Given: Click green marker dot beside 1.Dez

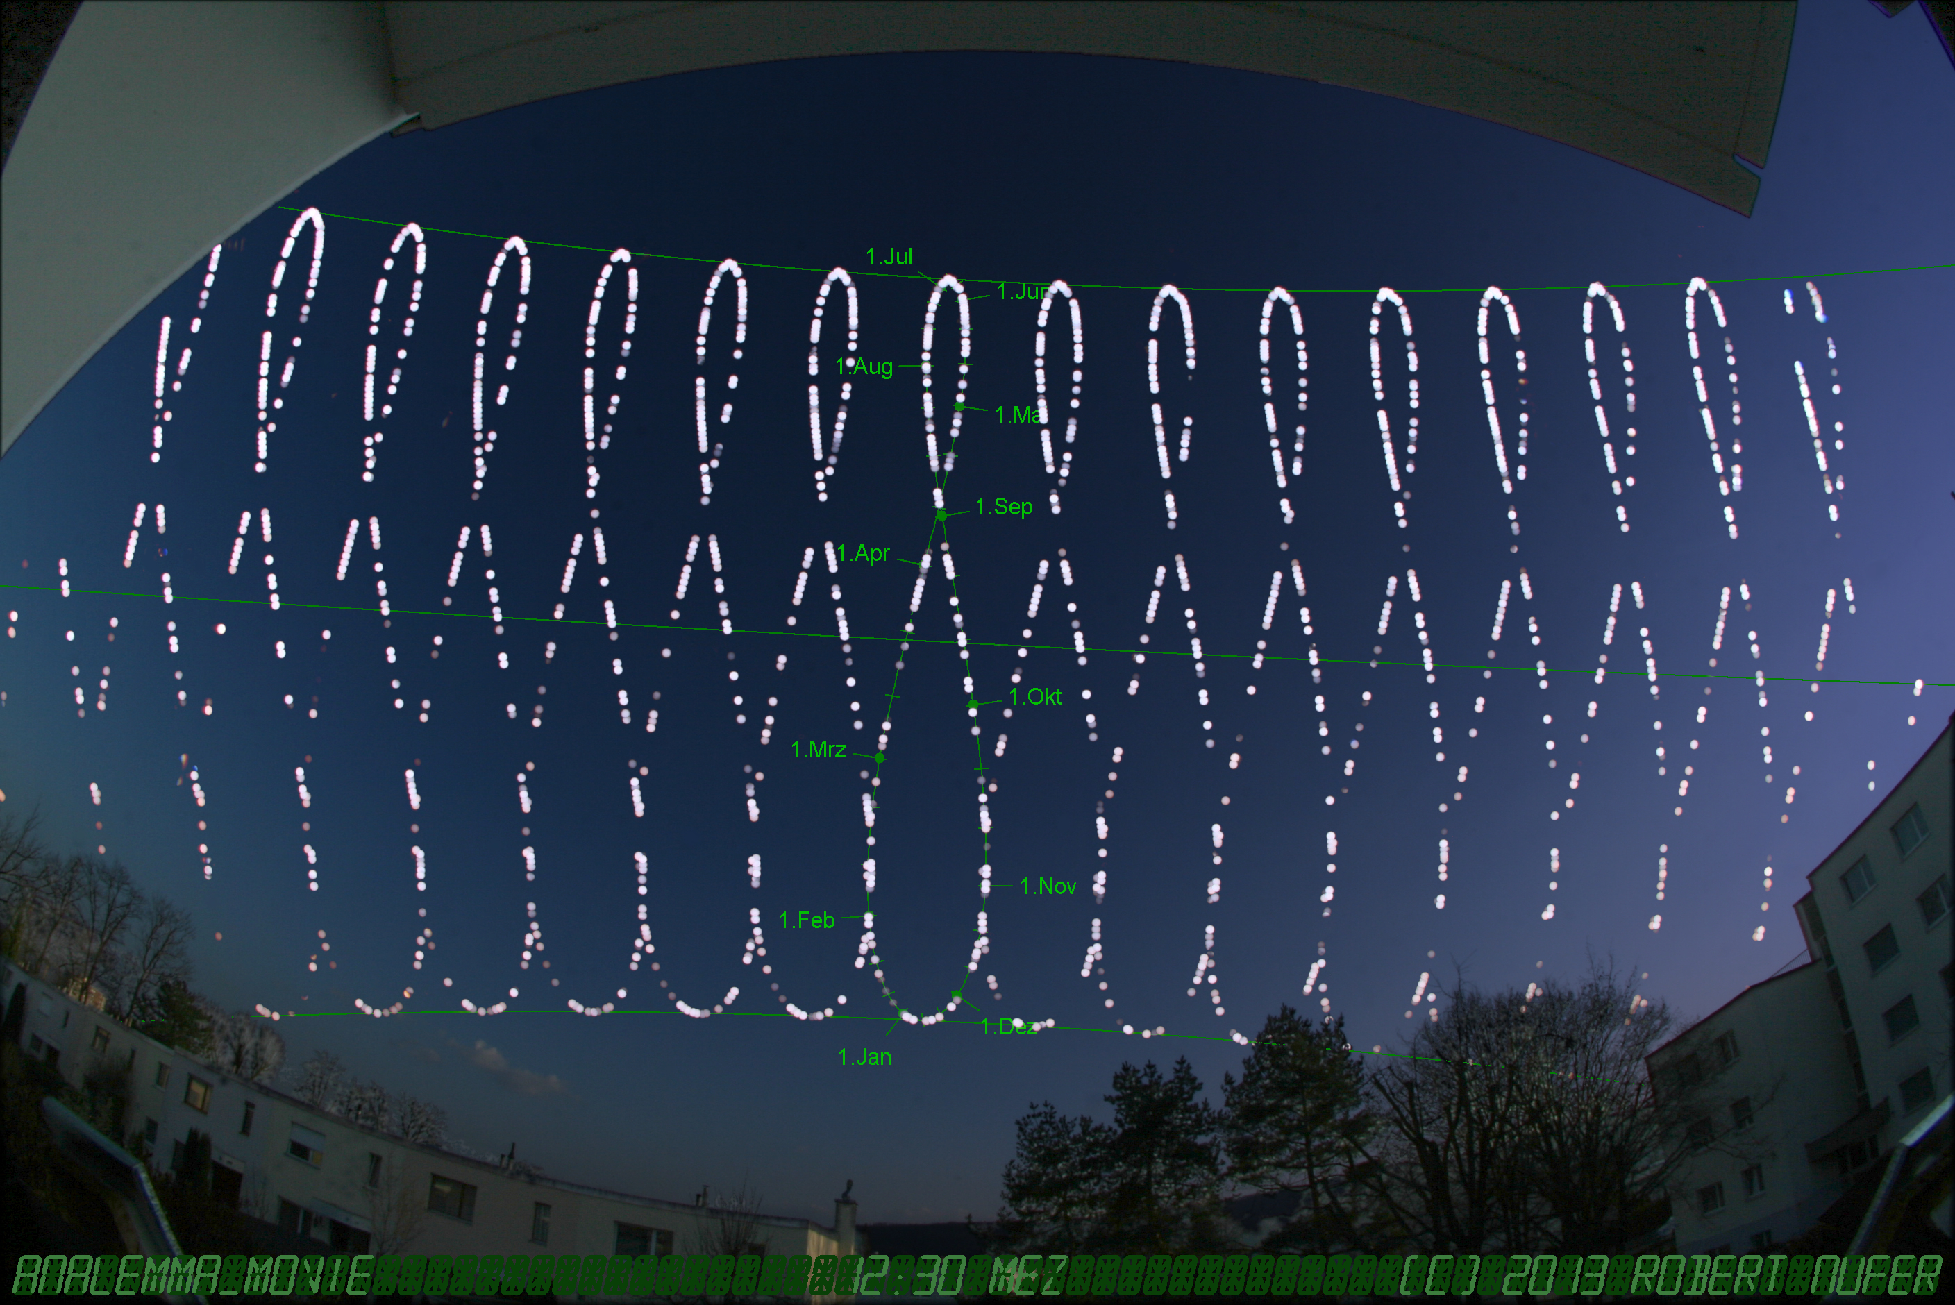Looking at the screenshot, I should tap(957, 995).
